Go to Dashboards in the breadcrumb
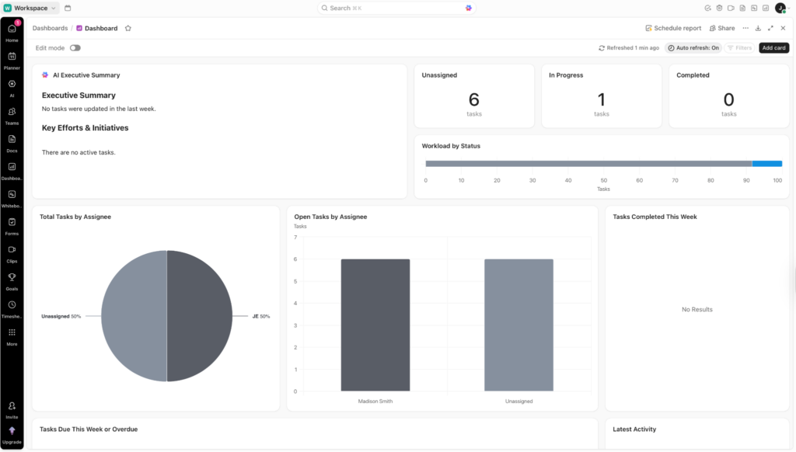The width and height of the screenshot is (796, 452). [50, 28]
